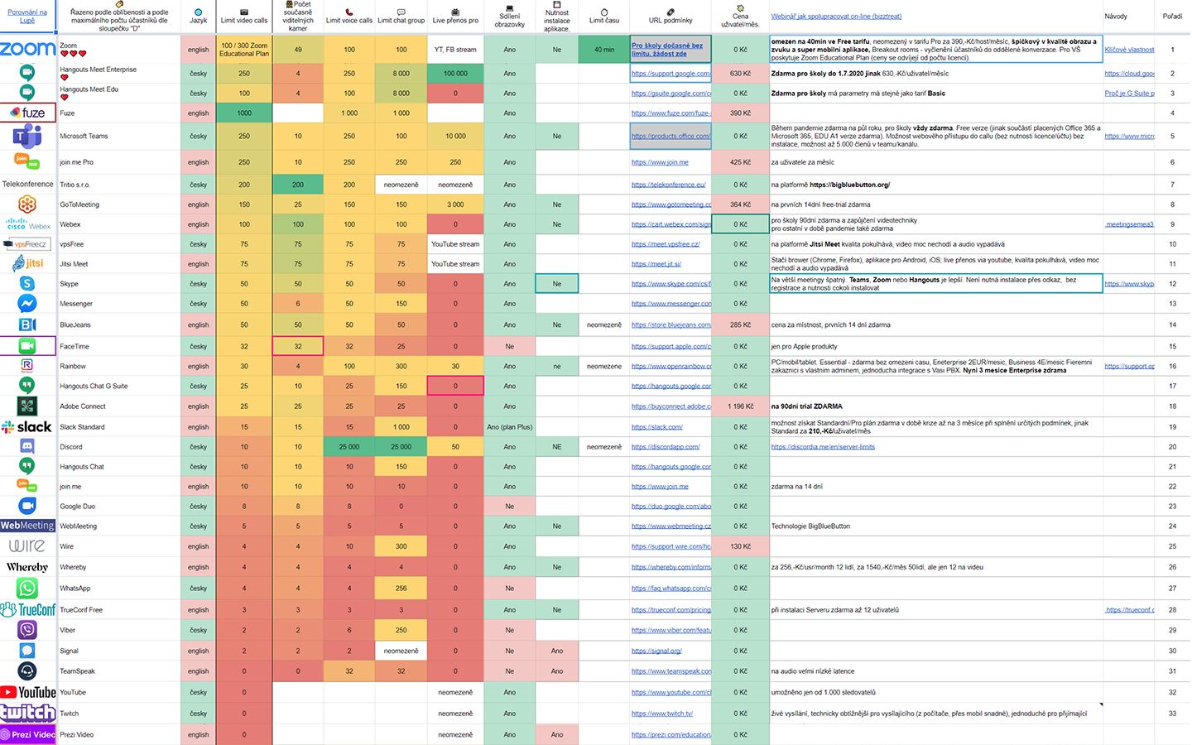Open the https://meet.jit.si/ link

(656, 264)
